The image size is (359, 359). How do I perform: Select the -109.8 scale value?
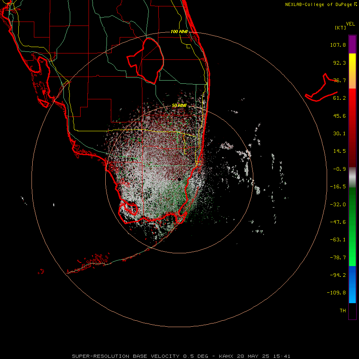[x=336, y=293]
